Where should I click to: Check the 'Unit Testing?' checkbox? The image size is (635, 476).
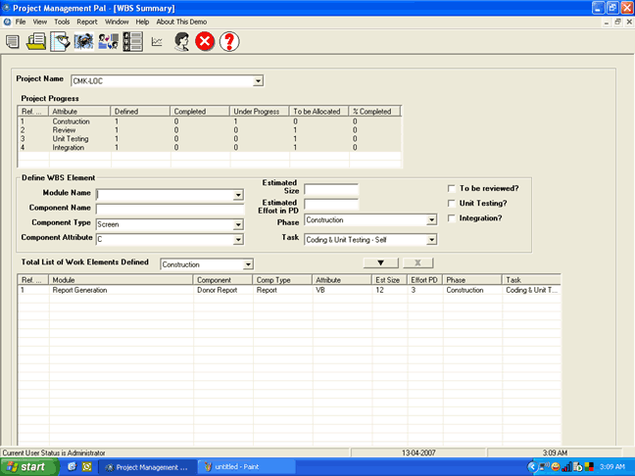452,203
